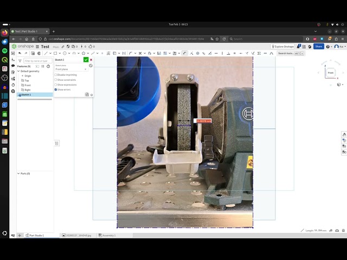Screen dimensions: 347x260
Task: Cancel Sketch 1 with the red X
Action: 91,60
